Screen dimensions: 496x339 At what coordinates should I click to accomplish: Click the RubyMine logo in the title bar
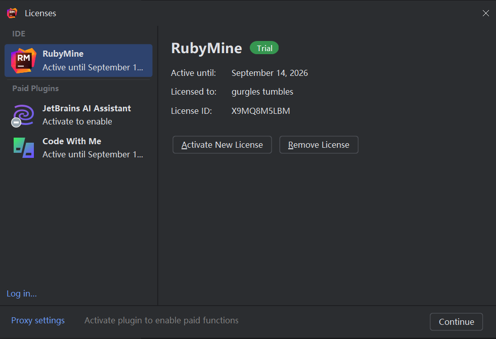click(x=12, y=13)
